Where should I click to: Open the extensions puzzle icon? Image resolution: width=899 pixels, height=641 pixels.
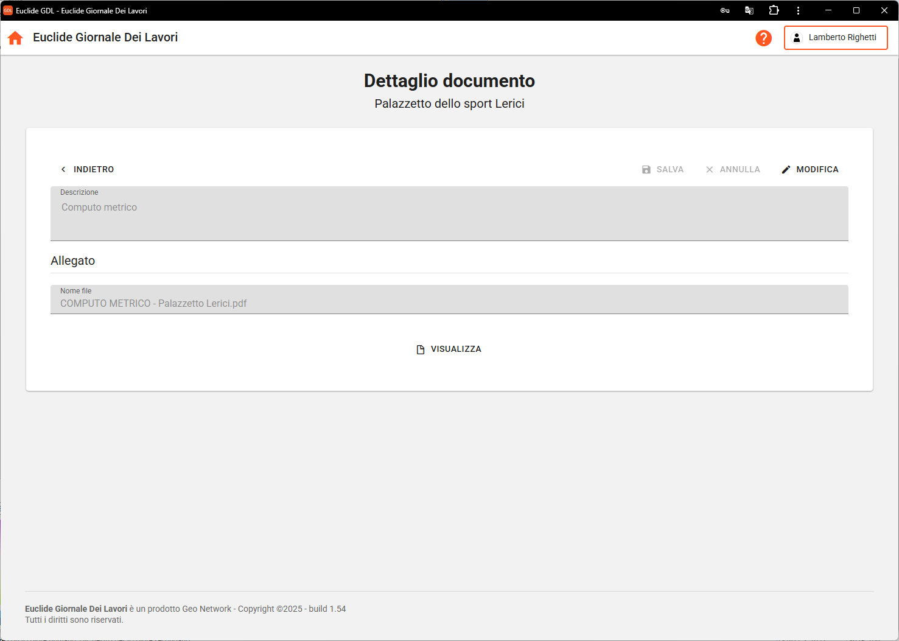click(x=774, y=10)
